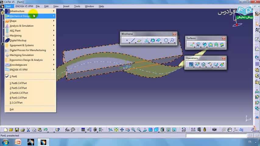The height and width of the screenshot is (146, 260).
Task: Select the Circle tool in Wireframe toolbar
Action: [x=166, y=40]
